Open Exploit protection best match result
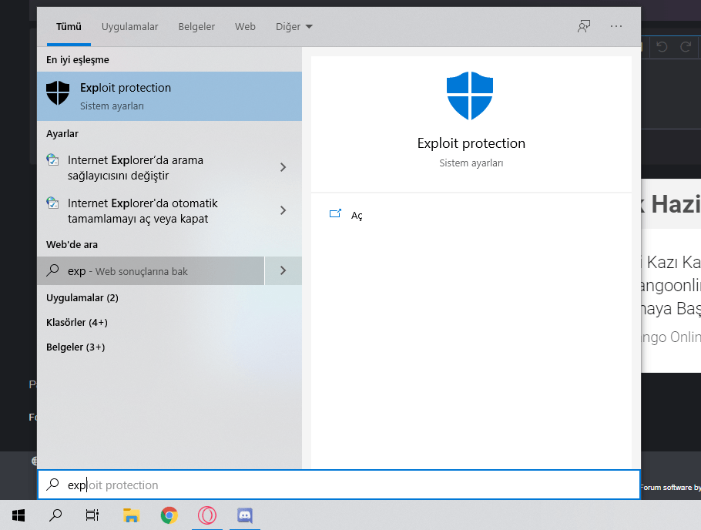This screenshot has width=701, height=530. tap(169, 96)
